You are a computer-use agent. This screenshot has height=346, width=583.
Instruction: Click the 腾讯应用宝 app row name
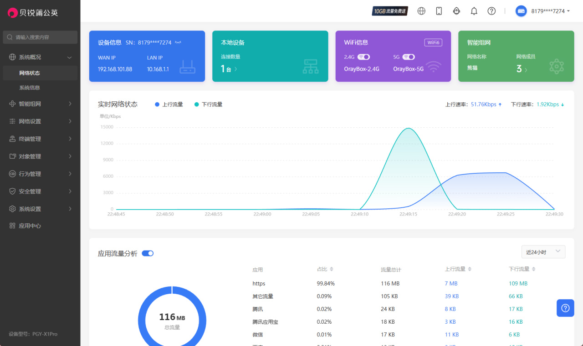click(x=265, y=322)
